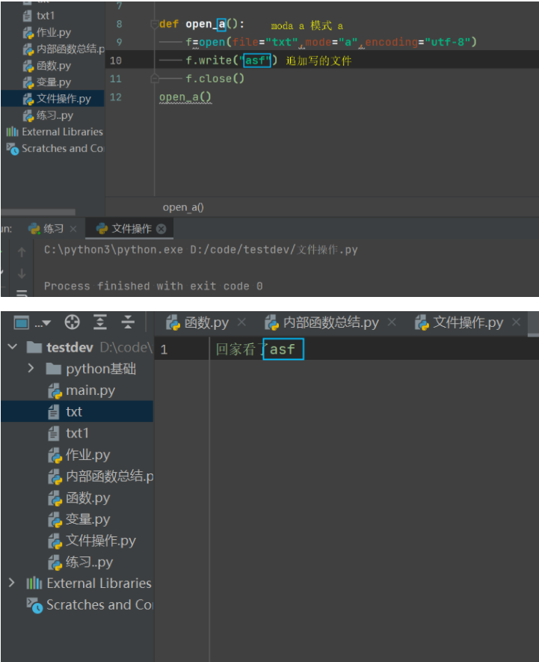Close the 练习 run tab
The image size is (539, 662).
click(x=73, y=229)
